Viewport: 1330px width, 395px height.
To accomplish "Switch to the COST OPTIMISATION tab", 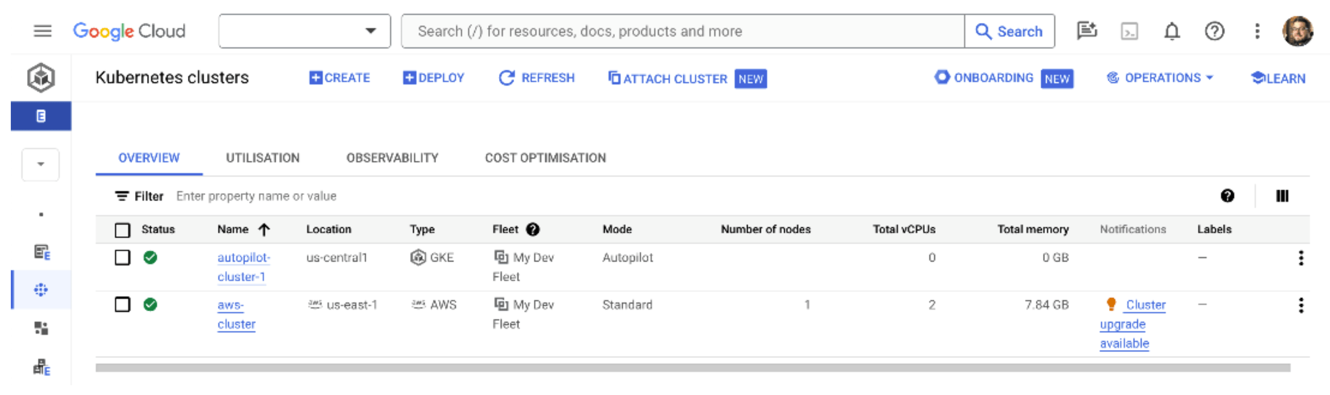I will click(x=545, y=158).
